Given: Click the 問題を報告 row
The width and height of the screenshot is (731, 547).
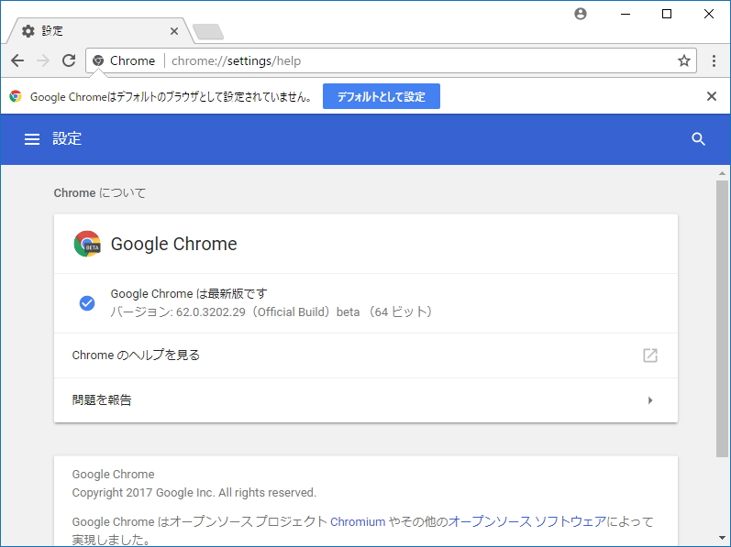Looking at the screenshot, I should pos(365,400).
